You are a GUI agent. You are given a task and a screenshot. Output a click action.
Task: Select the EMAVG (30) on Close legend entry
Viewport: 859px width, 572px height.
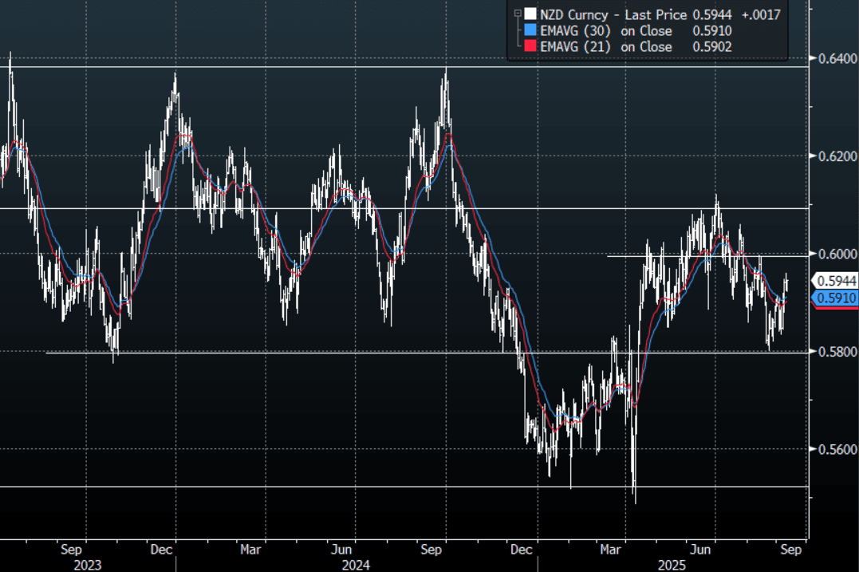tap(606, 30)
